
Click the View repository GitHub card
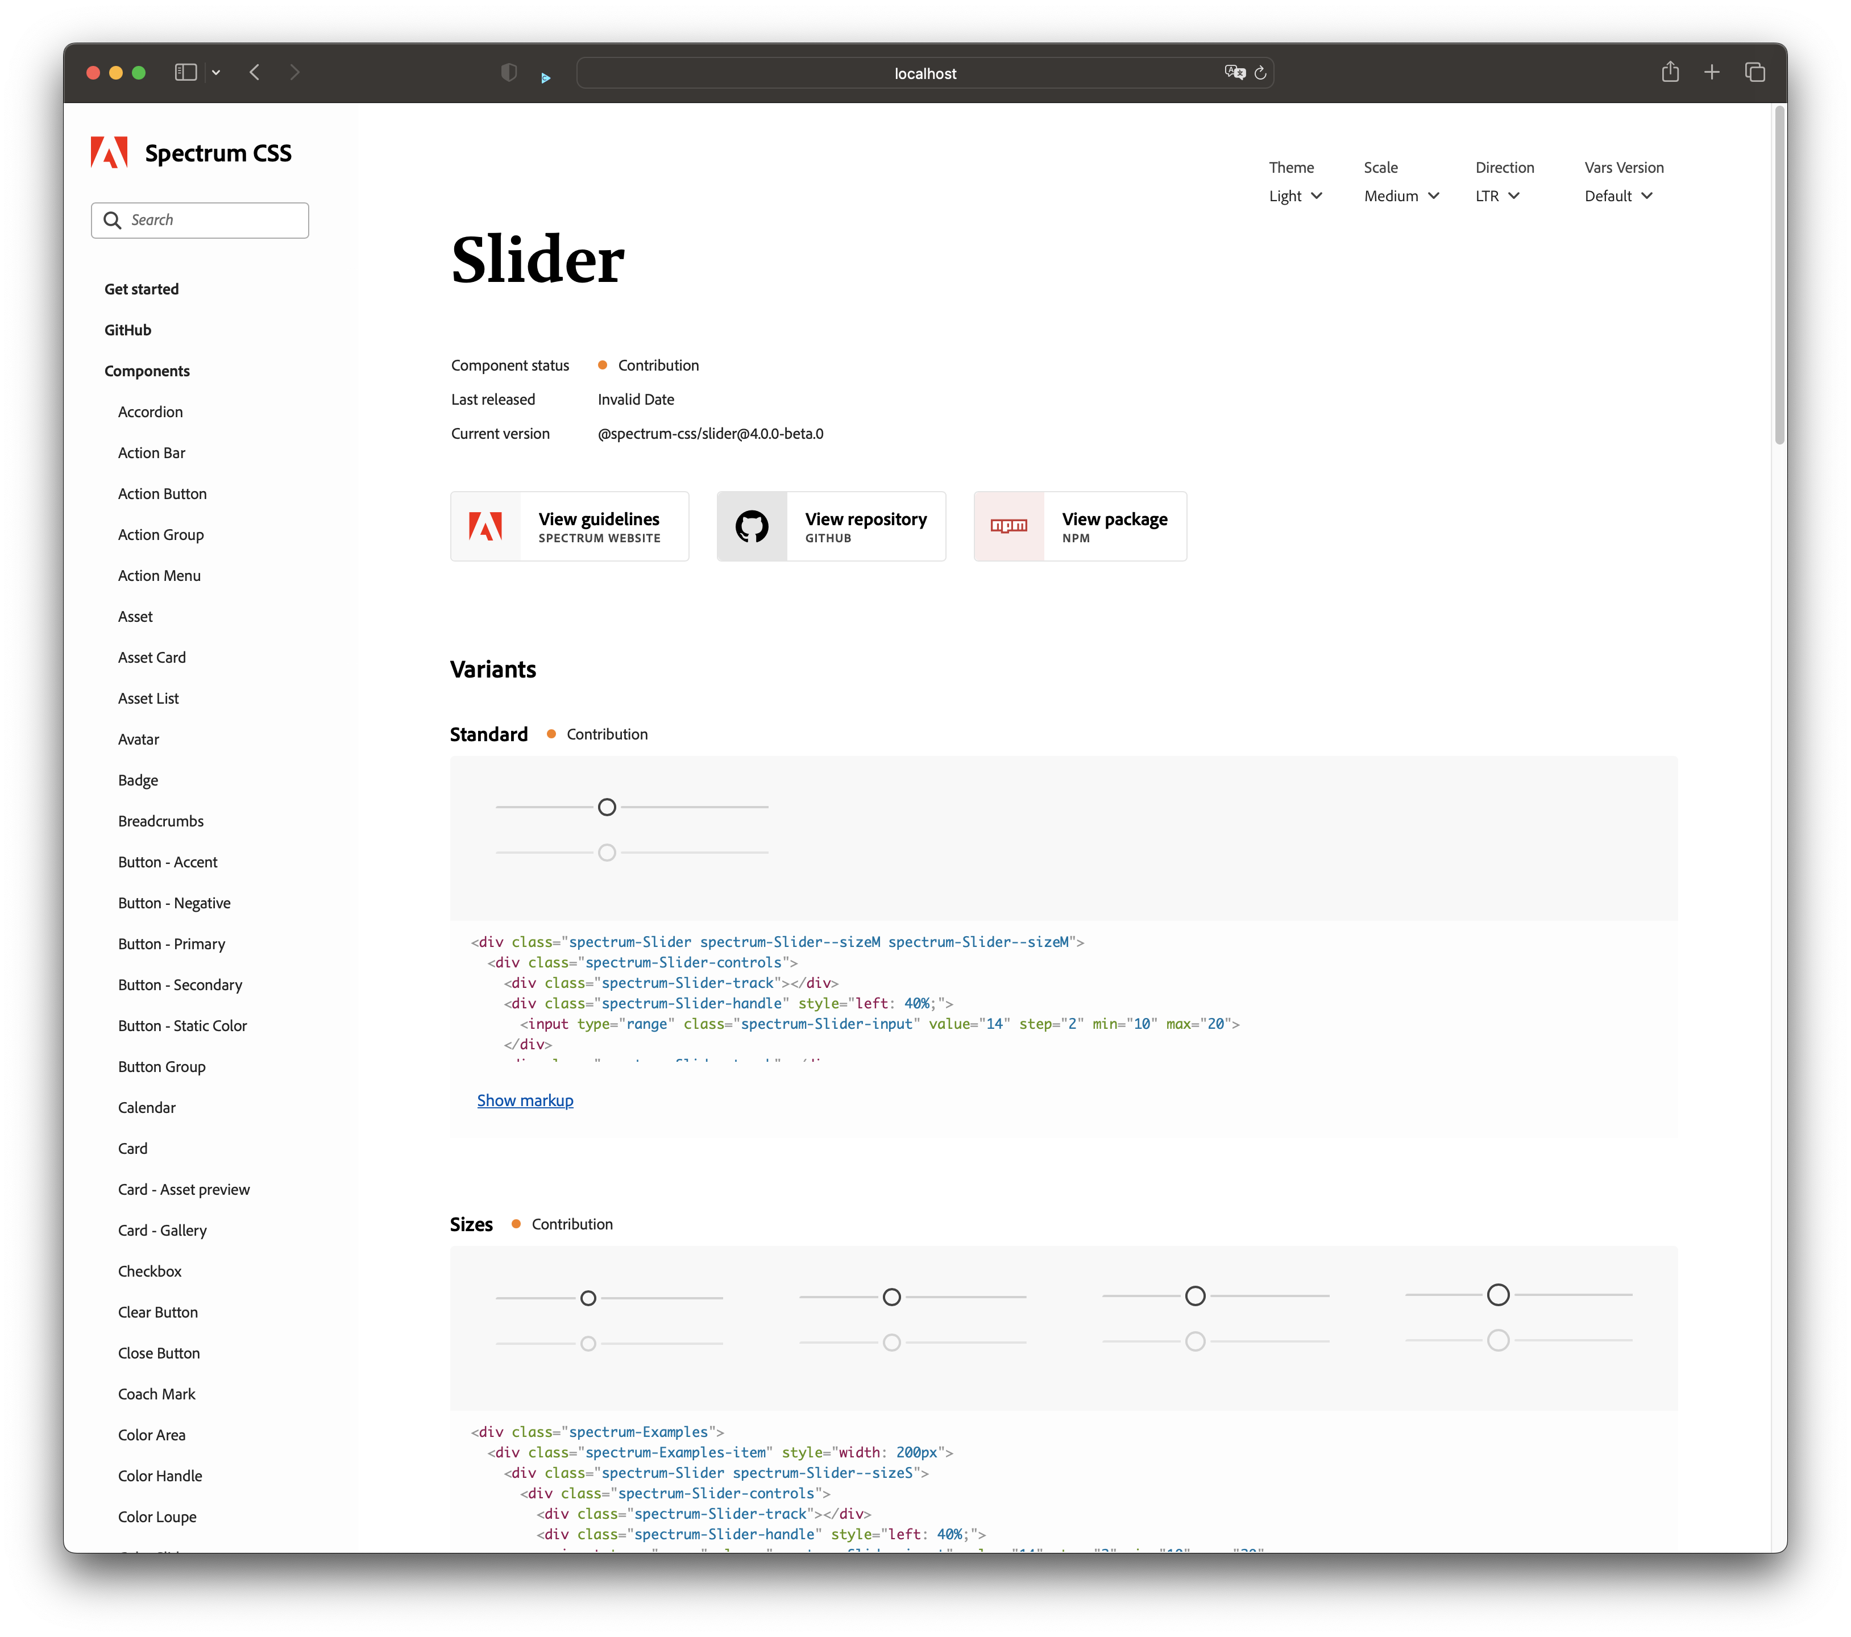pyautogui.click(x=831, y=527)
